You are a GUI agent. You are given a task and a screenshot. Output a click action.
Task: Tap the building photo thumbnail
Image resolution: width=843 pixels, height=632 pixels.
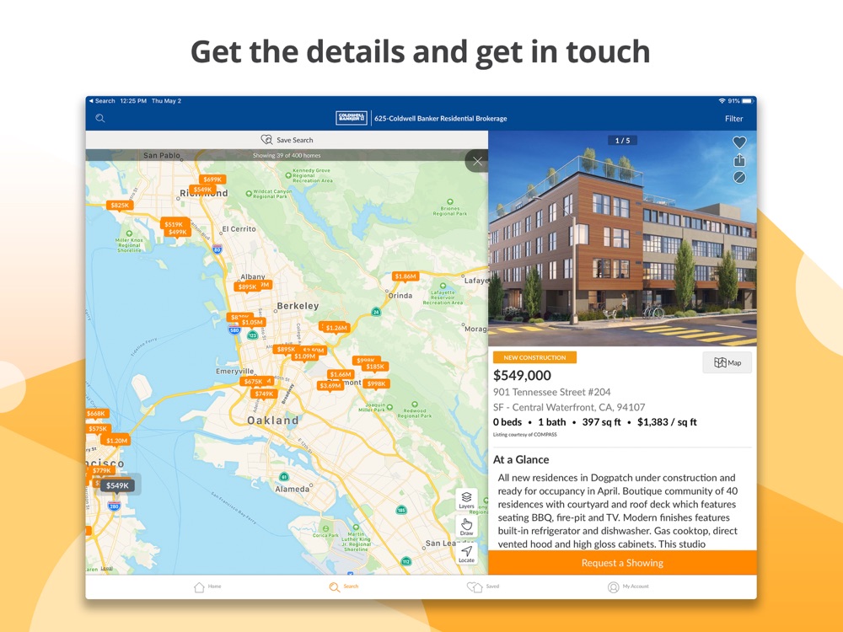point(622,238)
